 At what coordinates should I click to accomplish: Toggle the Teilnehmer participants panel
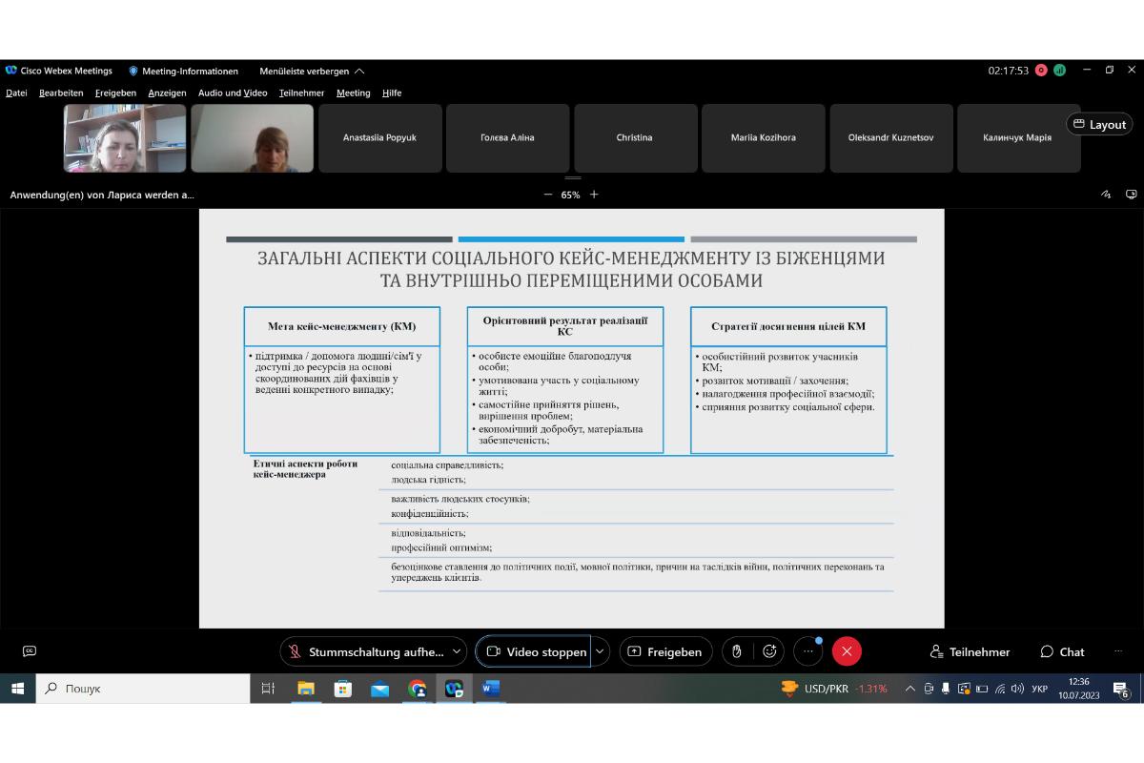click(x=970, y=651)
